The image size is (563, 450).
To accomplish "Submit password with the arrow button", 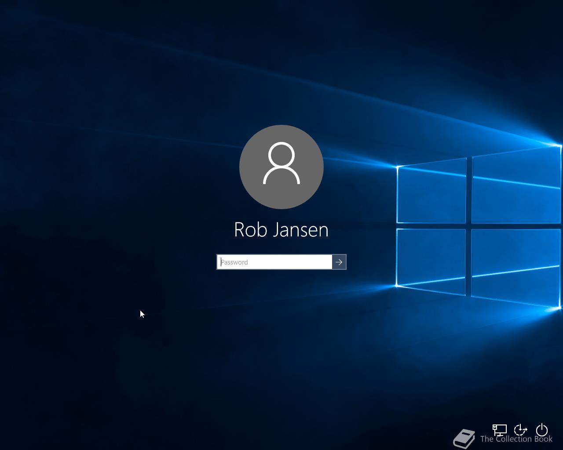I will coord(339,262).
